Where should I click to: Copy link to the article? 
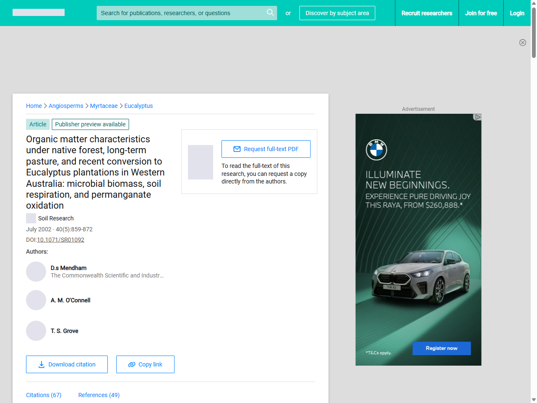145,364
